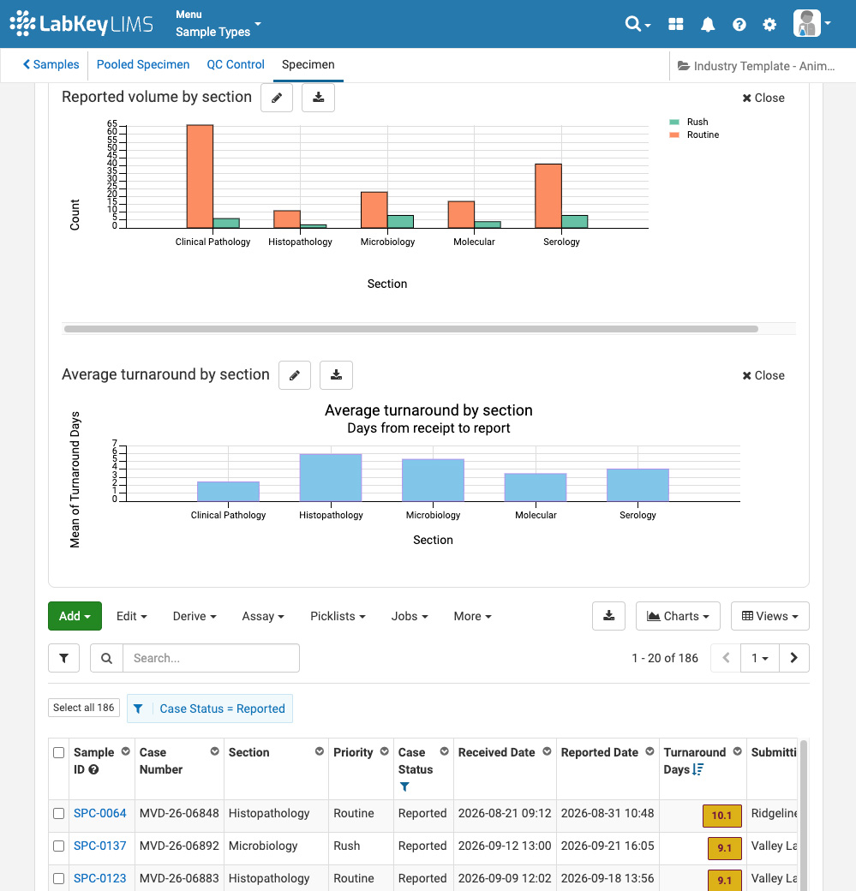The height and width of the screenshot is (891, 856).
Task: Expand the Picklists dropdown
Action: (x=338, y=616)
